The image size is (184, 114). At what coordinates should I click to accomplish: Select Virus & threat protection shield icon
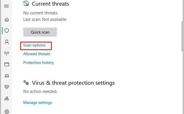pos(7,30)
